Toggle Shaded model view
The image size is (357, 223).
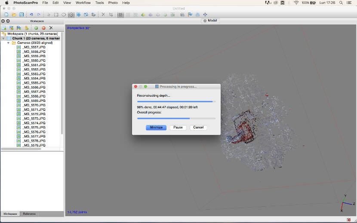(x=143, y=15)
